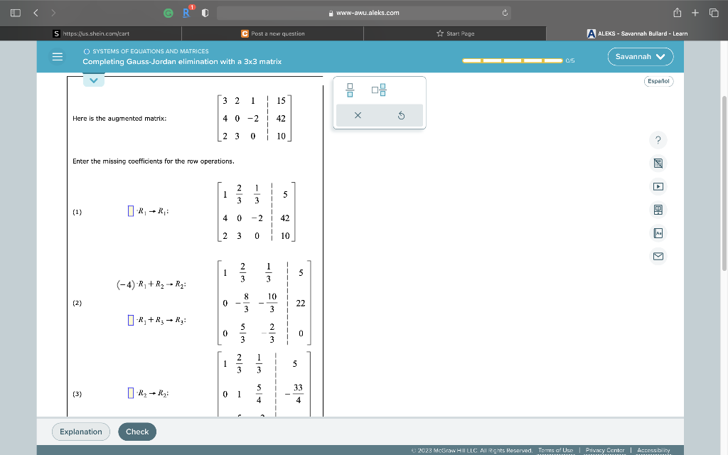Image resolution: width=728 pixels, height=455 pixels.
Task: Collapse the problem header with the blue chevron
Action: (x=93, y=80)
